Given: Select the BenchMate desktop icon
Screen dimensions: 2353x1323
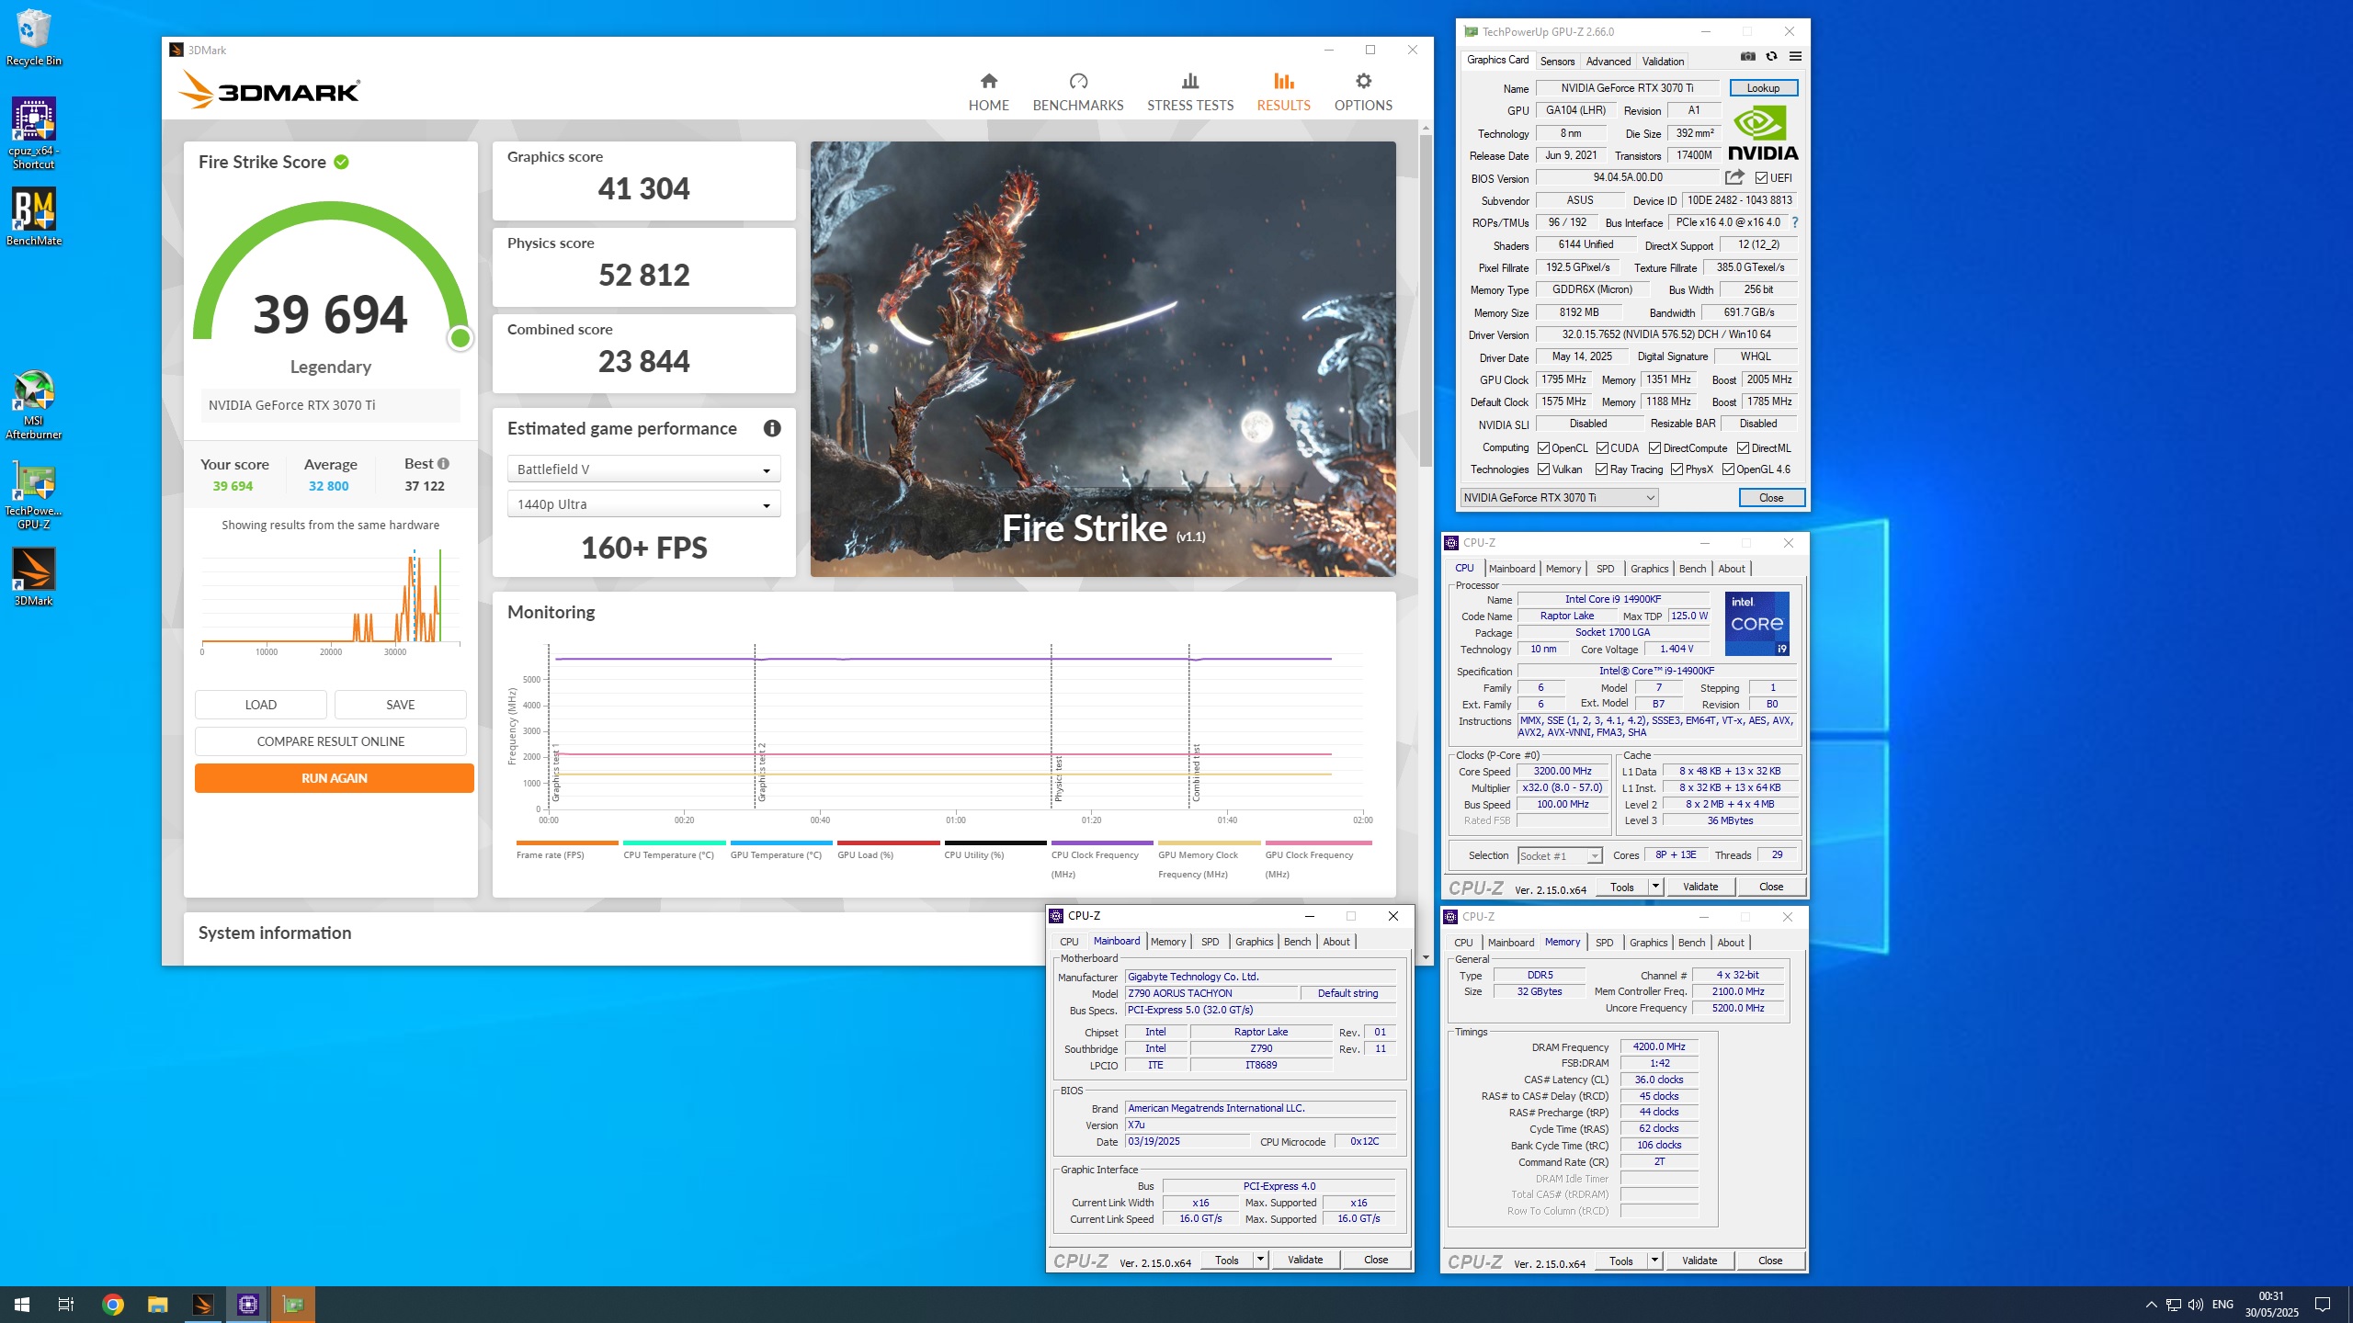Looking at the screenshot, I should click(33, 219).
